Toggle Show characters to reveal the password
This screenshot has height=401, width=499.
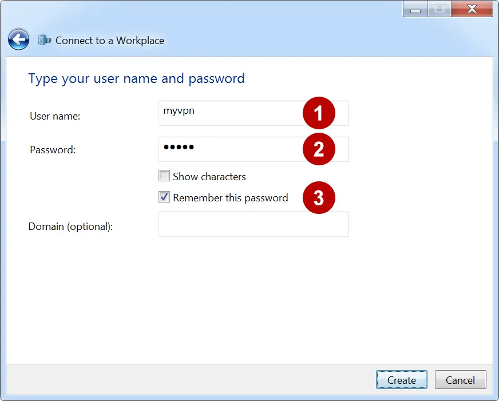(164, 176)
